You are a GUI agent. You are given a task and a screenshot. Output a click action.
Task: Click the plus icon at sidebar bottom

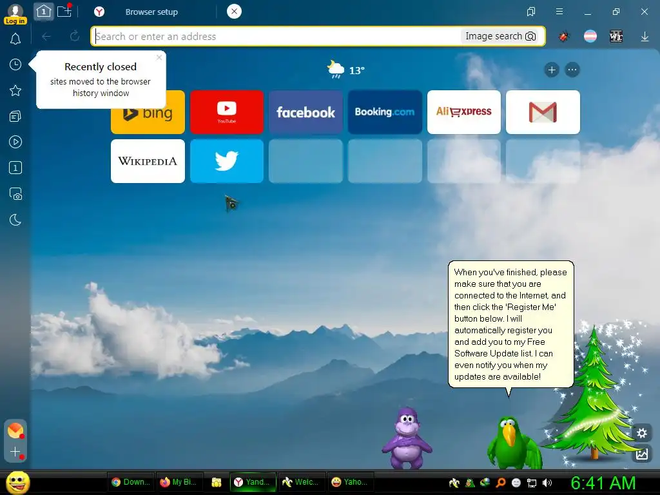pyautogui.click(x=15, y=452)
